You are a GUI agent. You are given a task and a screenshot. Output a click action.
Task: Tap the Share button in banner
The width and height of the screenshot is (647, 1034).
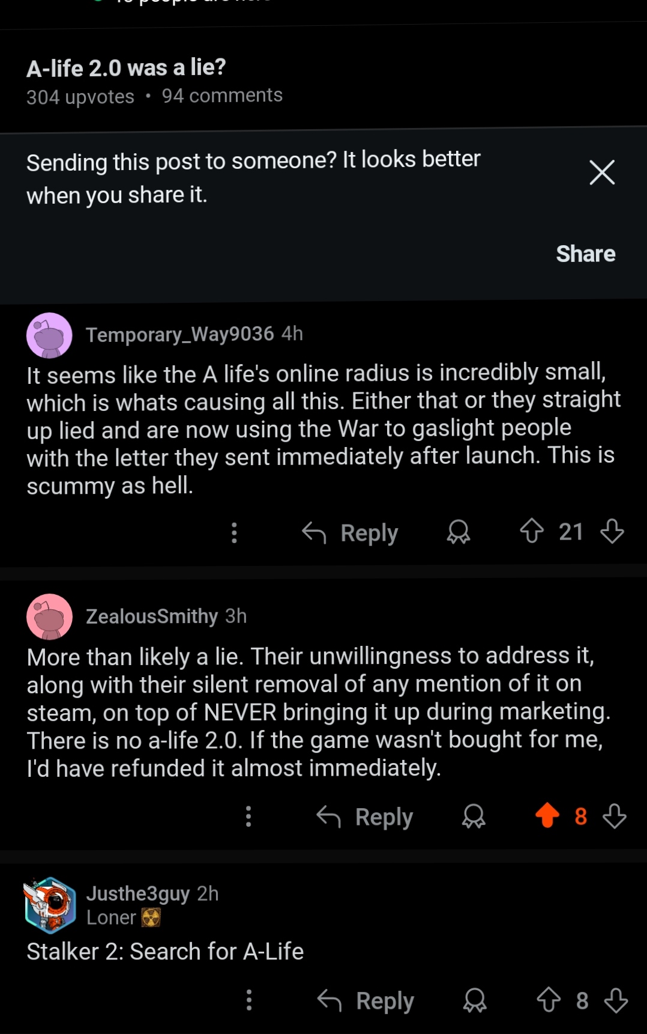click(x=585, y=254)
